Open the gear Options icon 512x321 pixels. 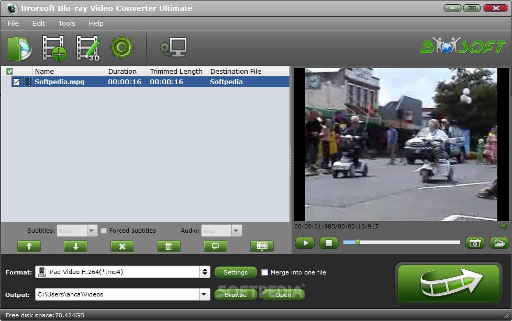122,48
